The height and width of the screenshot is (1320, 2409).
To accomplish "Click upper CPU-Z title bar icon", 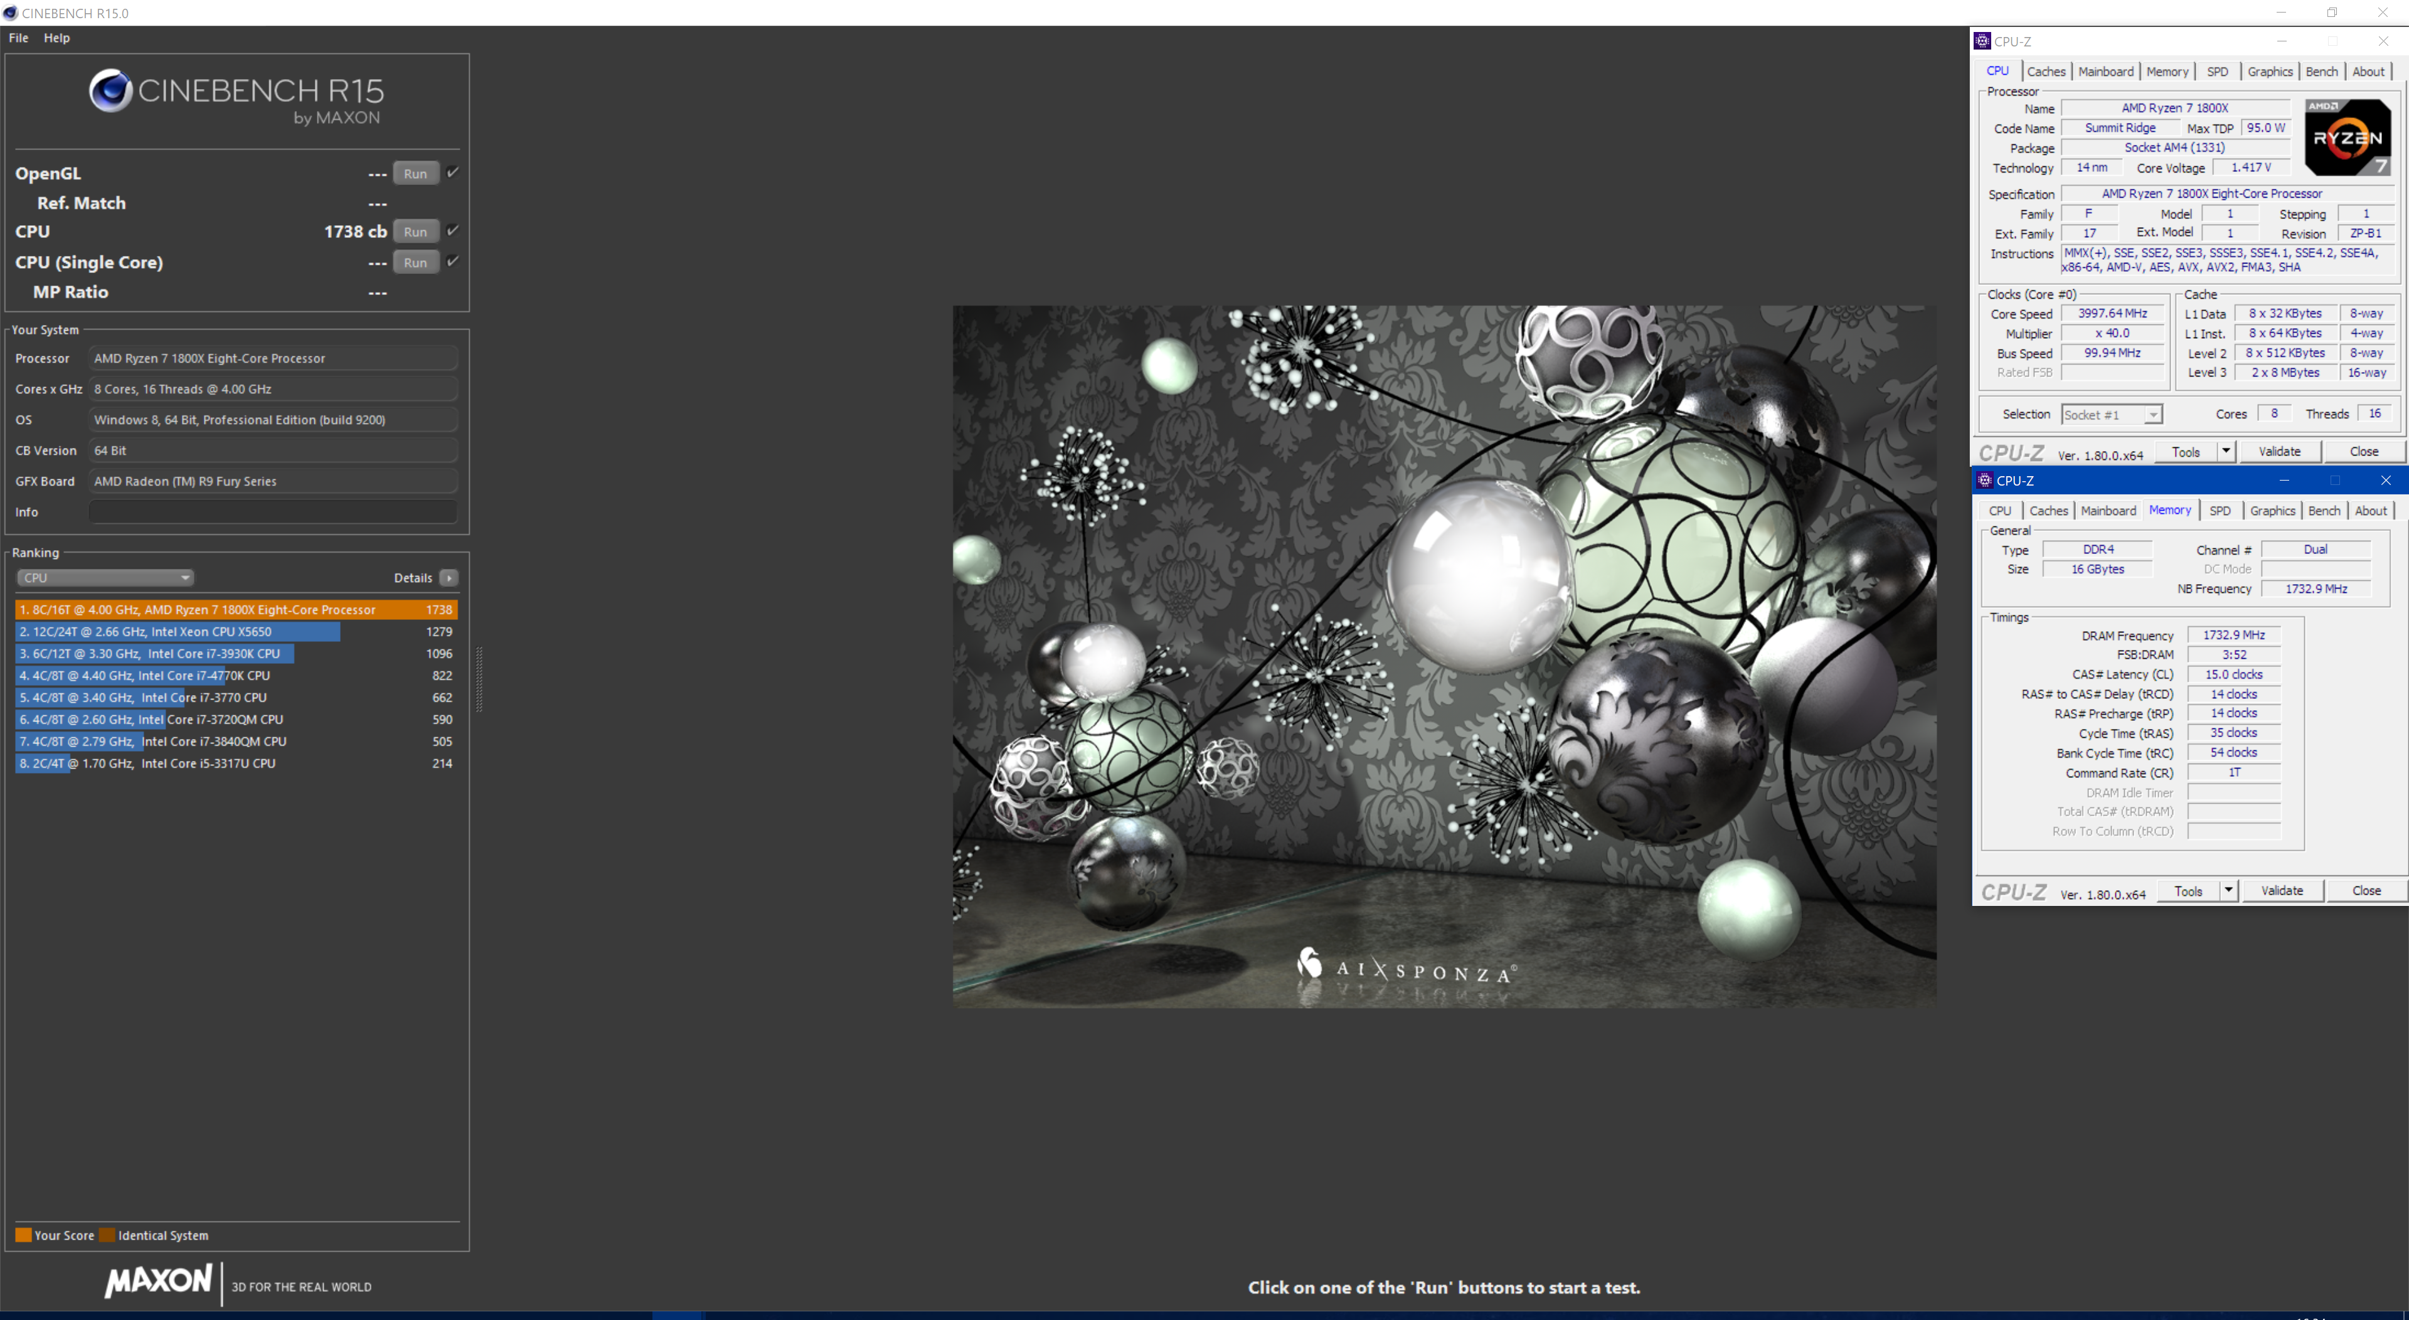I will coord(1982,40).
